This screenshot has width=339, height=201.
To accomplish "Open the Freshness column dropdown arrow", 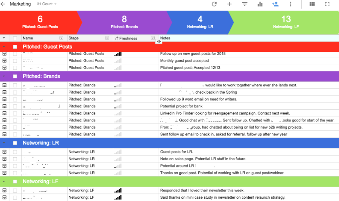I will coord(153,38).
